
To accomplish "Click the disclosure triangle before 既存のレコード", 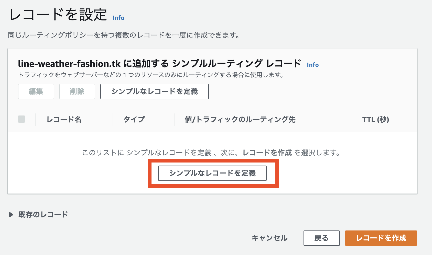I will pyautogui.click(x=11, y=215).
